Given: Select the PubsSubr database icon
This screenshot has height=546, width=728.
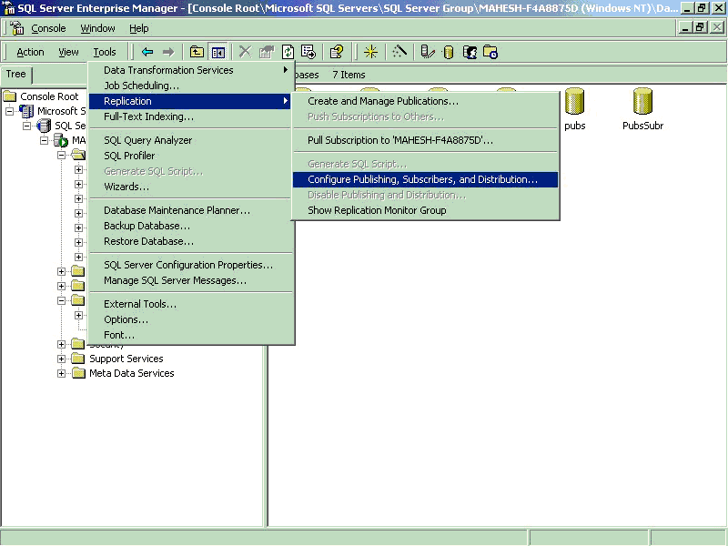Looking at the screenshot, I should (643, 101).
